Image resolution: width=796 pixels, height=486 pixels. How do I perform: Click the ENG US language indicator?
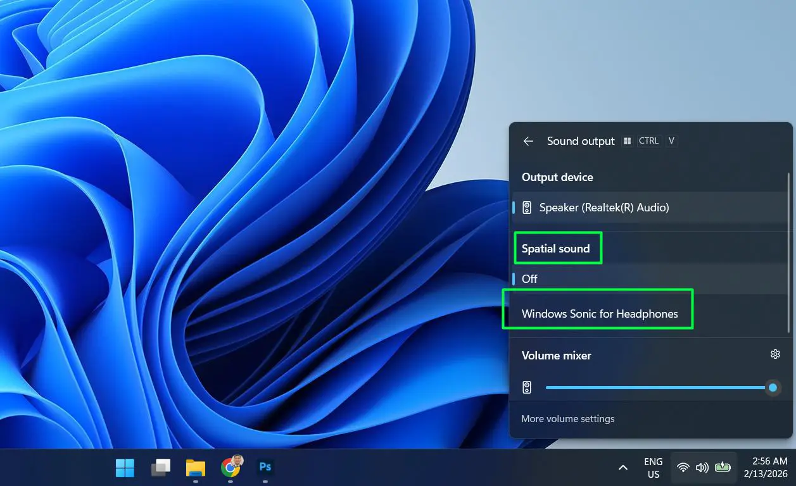point(653,467)
